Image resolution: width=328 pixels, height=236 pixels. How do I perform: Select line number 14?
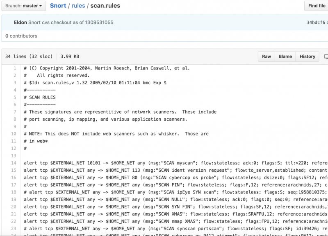tap(14, 163)
